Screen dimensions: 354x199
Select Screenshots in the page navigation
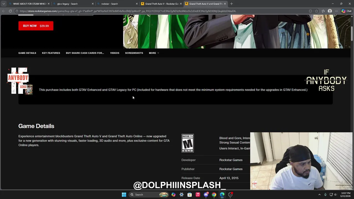pos(134,53)
